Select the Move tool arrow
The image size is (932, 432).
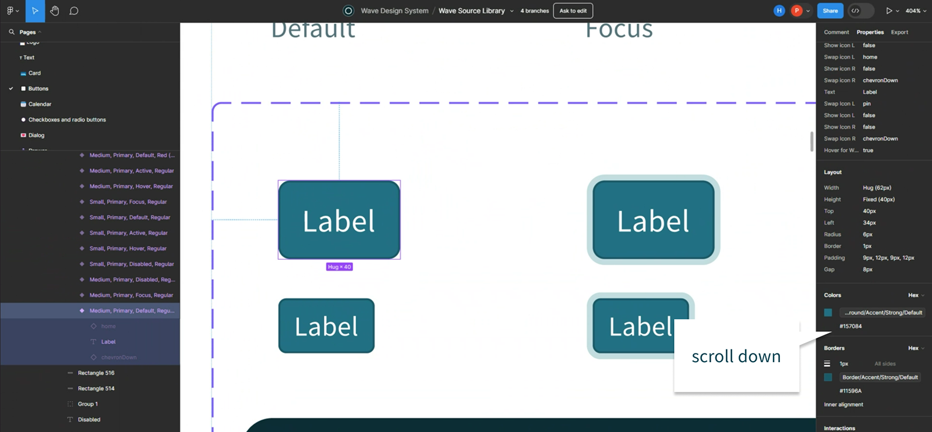(x=35, y=10)
